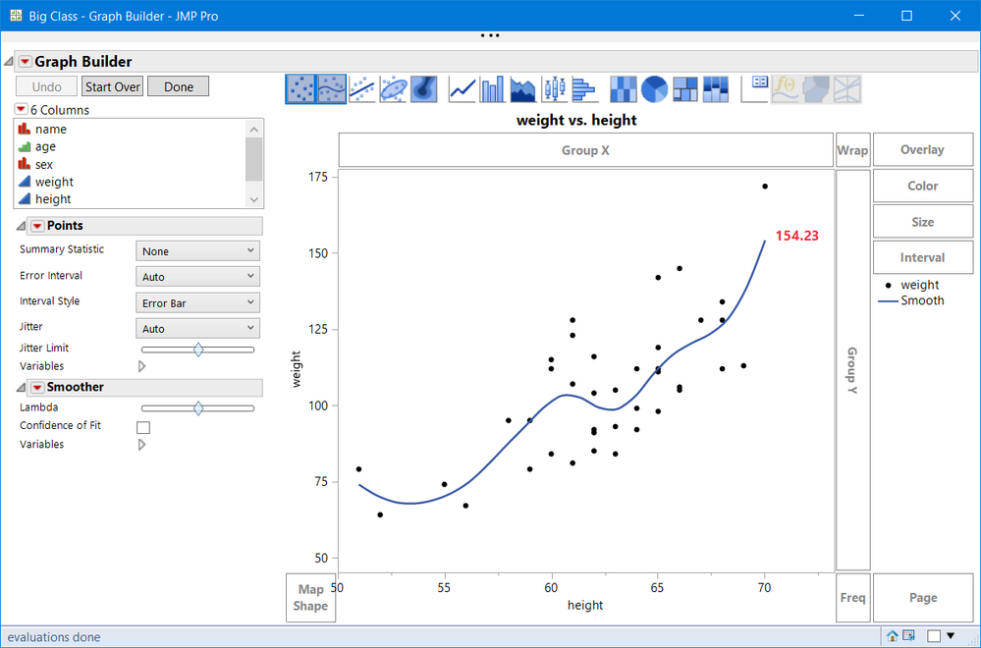The width and height of the screenshot is (981, 648).
Task: Open the Points red triangle menu
Action: [x=37, y=226]
